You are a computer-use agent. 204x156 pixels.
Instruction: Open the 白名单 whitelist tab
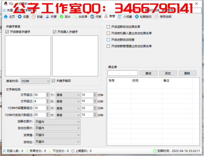80,17
